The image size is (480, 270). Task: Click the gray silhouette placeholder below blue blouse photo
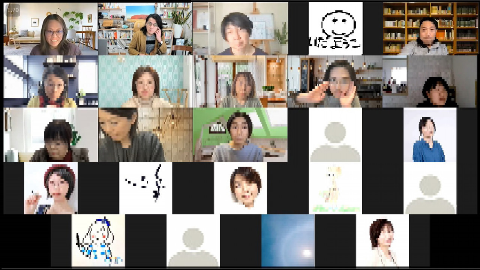(x=430, y=188)
